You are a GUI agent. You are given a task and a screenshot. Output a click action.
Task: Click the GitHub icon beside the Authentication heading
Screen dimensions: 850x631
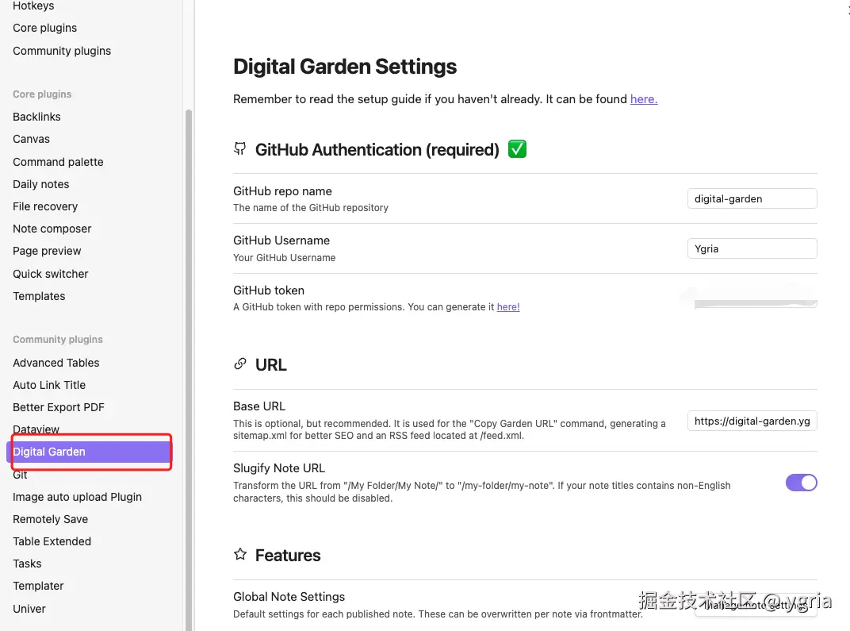[240, 149]
